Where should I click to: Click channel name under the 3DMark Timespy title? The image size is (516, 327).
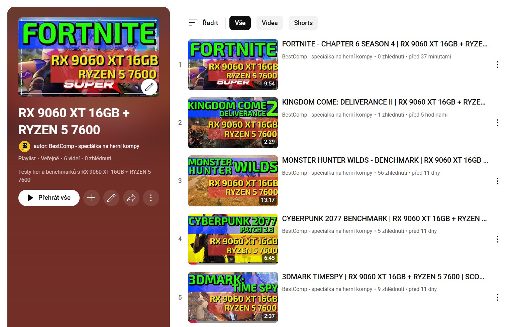pyautogui.click(x=327, y=289)
